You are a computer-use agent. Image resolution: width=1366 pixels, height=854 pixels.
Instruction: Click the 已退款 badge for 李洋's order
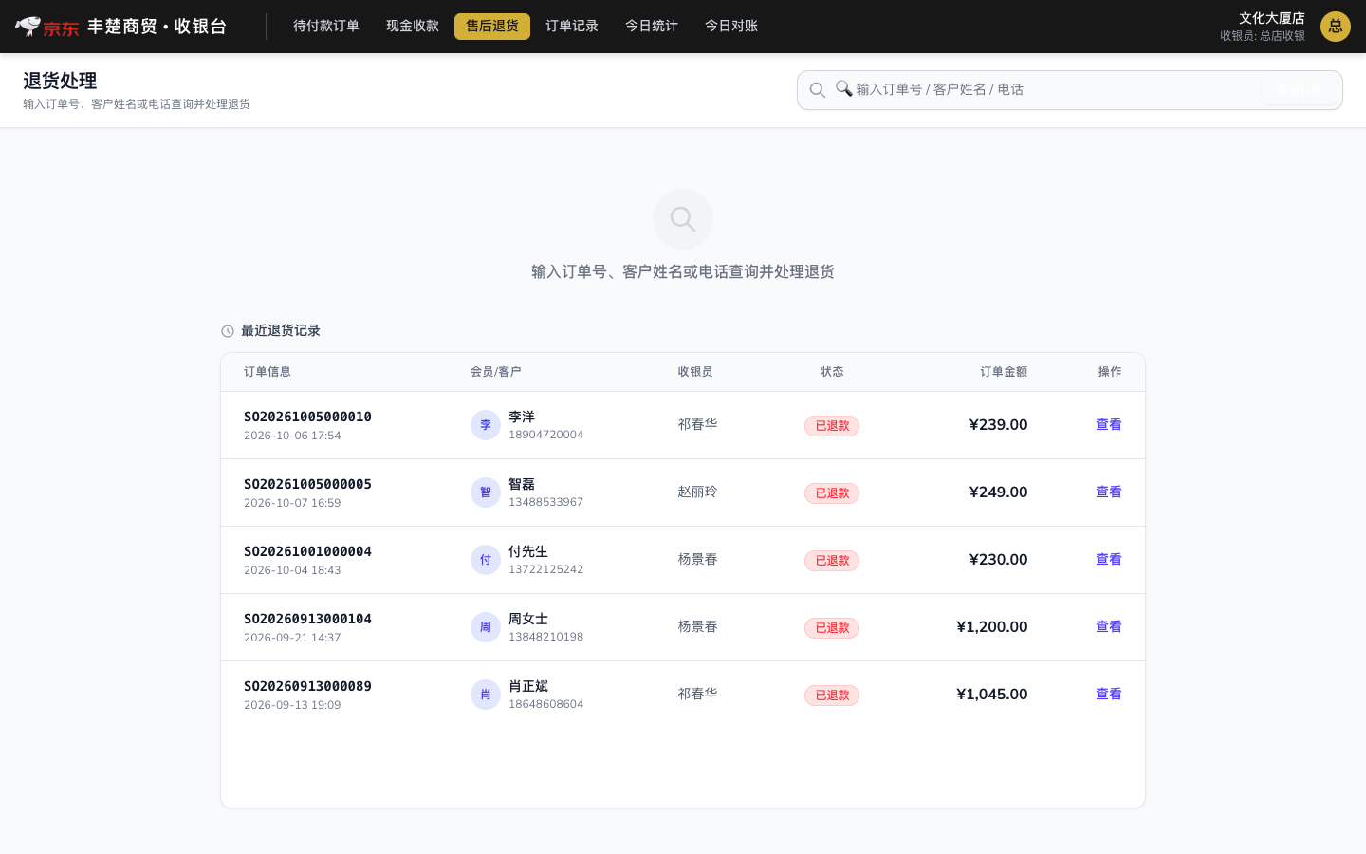[832, 426]
